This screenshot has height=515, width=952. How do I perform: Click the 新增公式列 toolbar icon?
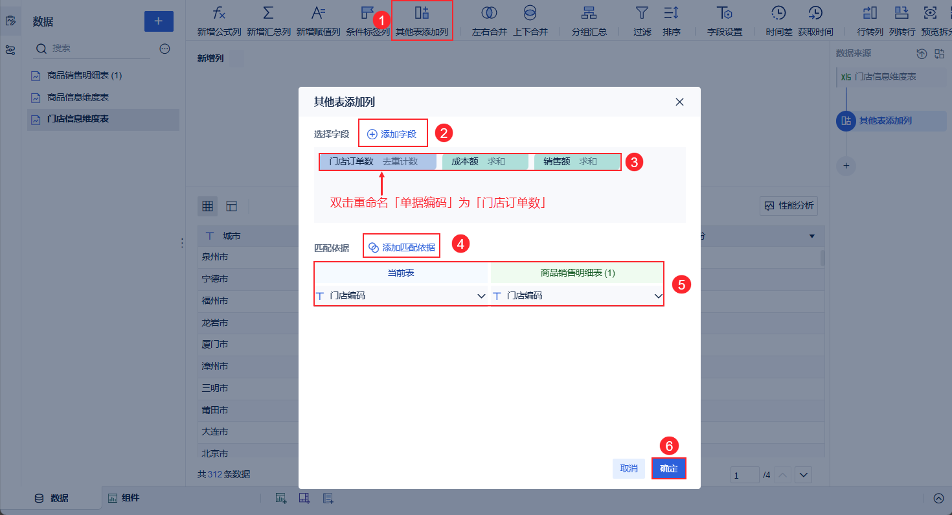220,12
